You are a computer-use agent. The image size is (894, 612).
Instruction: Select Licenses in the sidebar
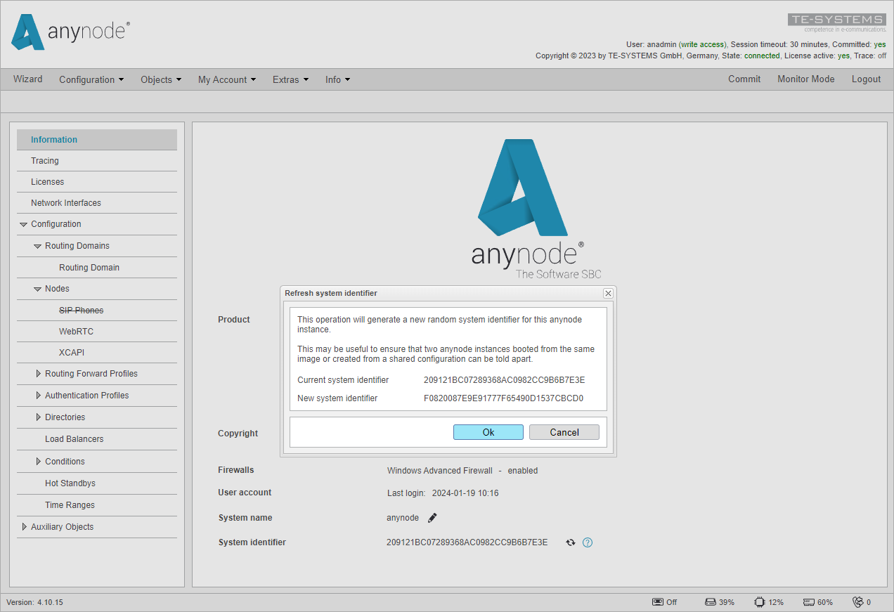(46, 181)
